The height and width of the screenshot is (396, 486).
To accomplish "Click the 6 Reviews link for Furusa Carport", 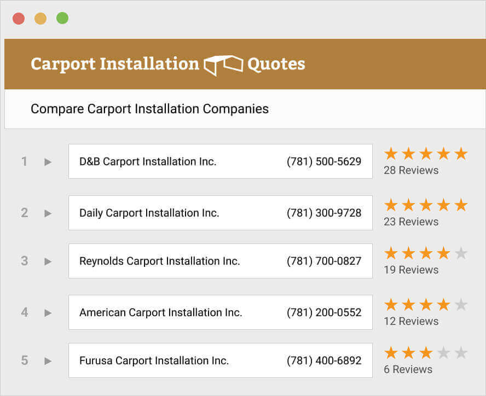I will (408, 369).
